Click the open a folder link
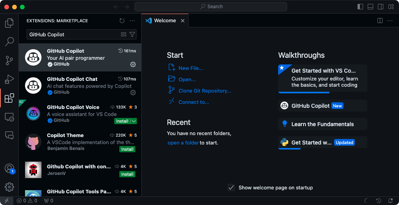 pyautogui.click(x=183, y=143)
